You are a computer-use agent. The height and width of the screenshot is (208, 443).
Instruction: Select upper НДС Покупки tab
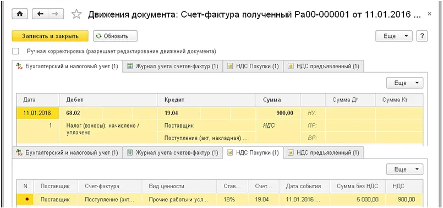pyautogui.click(x=253, y=67)
